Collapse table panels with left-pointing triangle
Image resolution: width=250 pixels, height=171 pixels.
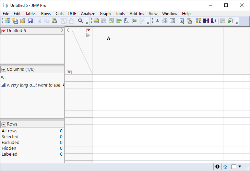(x=68, y=30)
